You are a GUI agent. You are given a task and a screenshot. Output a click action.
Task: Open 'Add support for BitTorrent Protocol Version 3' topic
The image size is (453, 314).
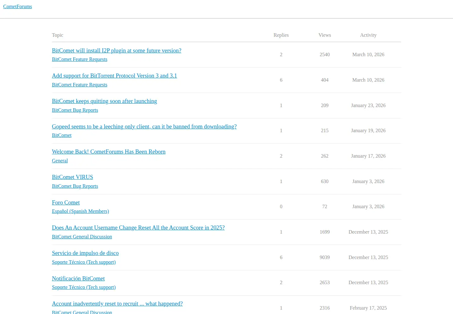tap(115, 76)
